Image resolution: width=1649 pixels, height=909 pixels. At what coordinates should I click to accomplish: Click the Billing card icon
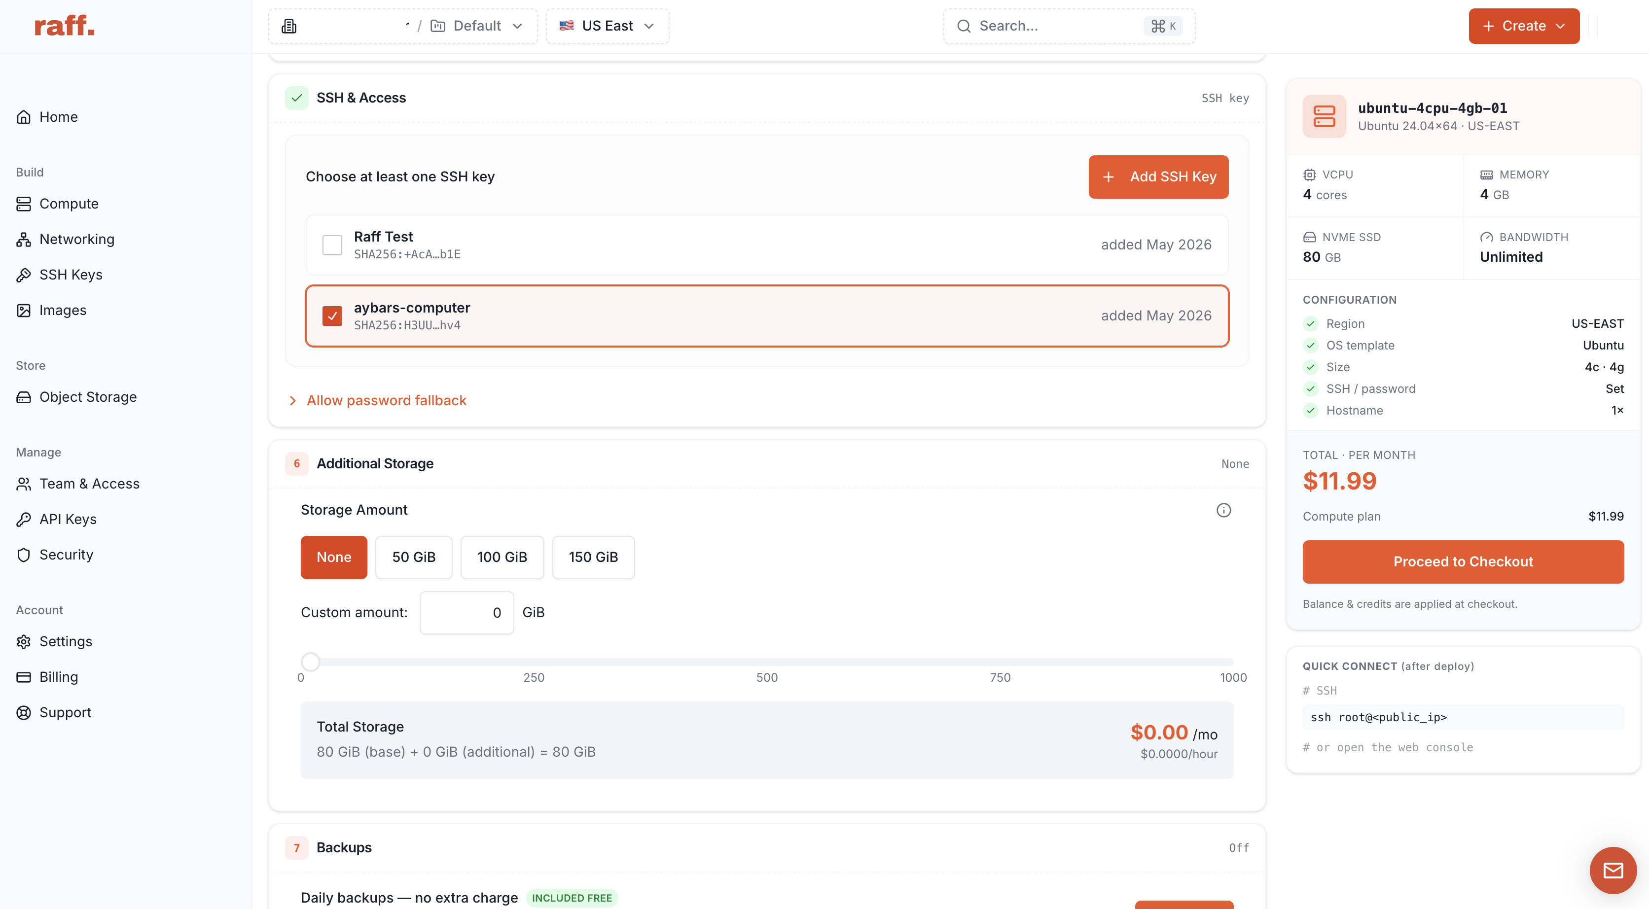point(24,677)
